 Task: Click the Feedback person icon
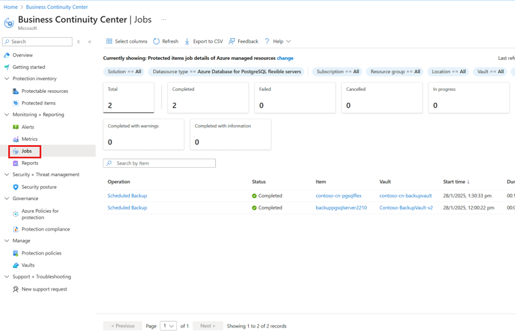(x=232, y=41)
